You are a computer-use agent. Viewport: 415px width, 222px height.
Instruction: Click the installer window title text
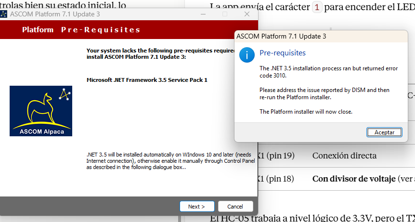55,14
